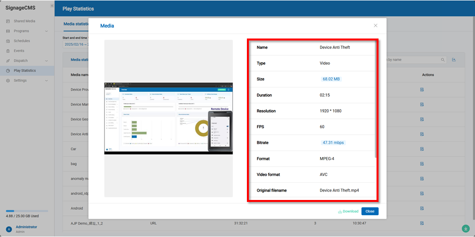Click the green download circle icon
This screenshot has width=475, height=237.
[x=466, y=229]
